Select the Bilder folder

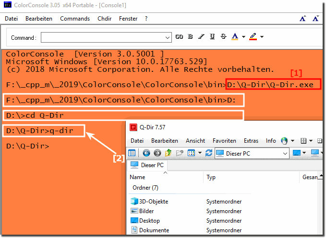click(146, 211)
